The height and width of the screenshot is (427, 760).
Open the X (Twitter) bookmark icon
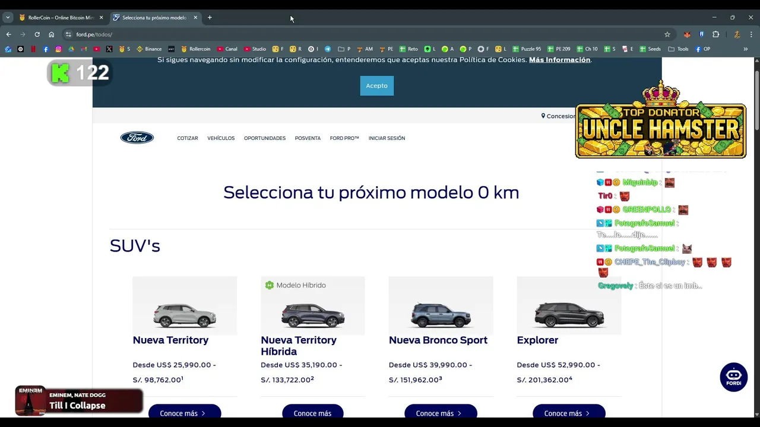(109, 49)
